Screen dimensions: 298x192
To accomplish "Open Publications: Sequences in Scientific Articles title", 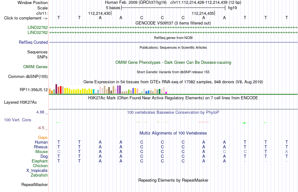I will tap(173, 47).
